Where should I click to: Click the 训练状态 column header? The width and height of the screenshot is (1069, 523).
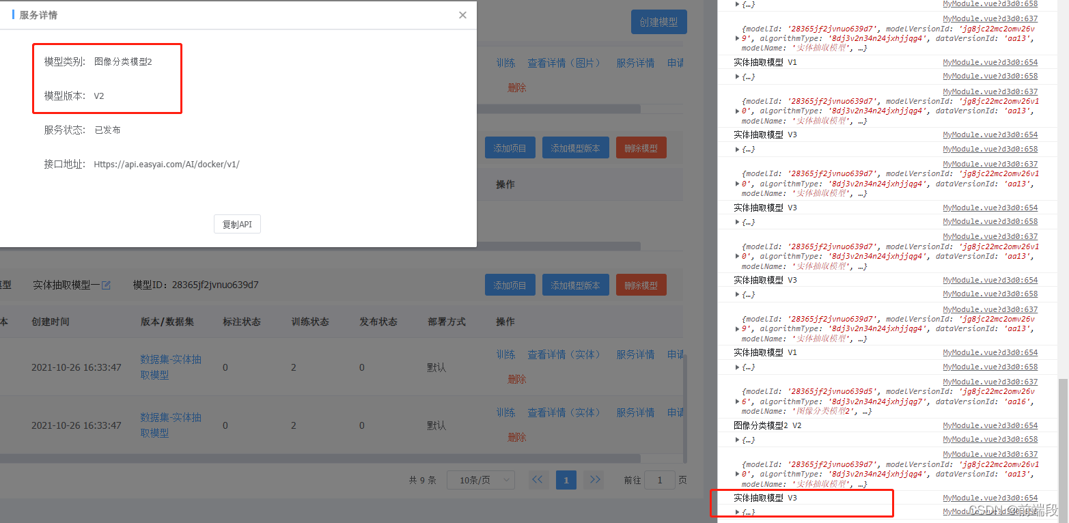(310, 322)
